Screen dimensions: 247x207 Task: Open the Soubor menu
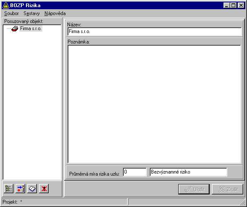click(11, 13)
